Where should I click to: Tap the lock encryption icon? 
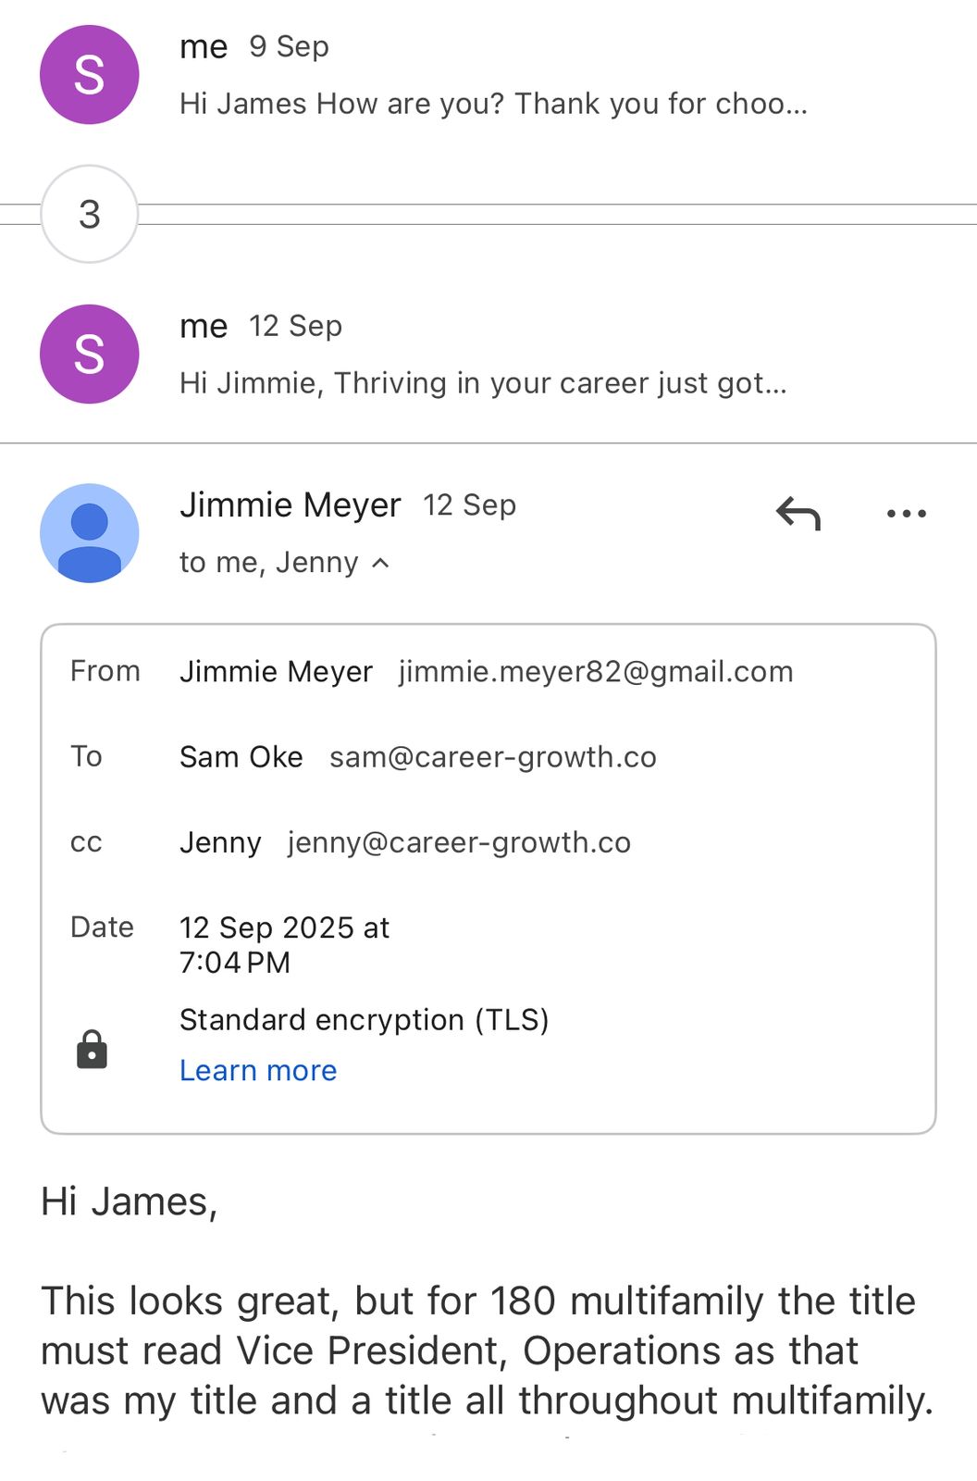(x=92, y=1050)
